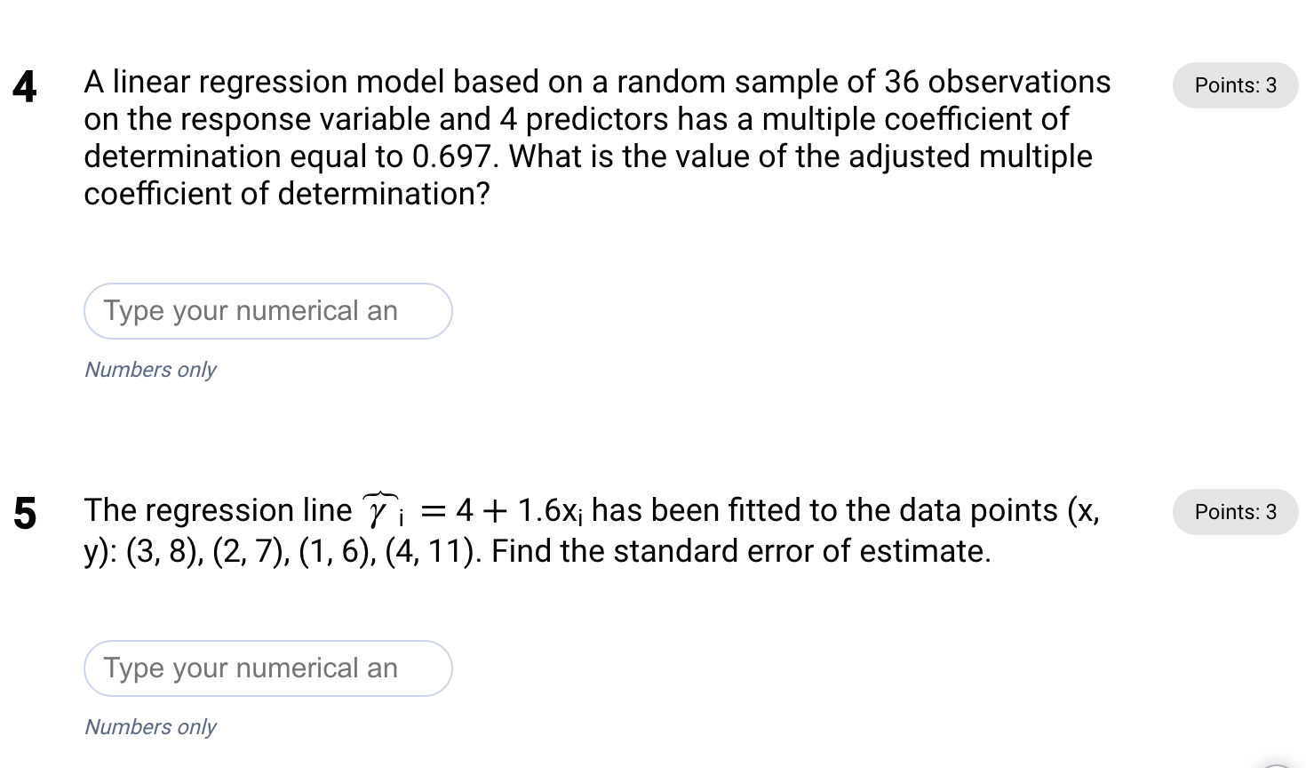Click the 'Numbers only' hint under question 5
The height and width of the screenshot is (768, 1306).
click(149, 727)
